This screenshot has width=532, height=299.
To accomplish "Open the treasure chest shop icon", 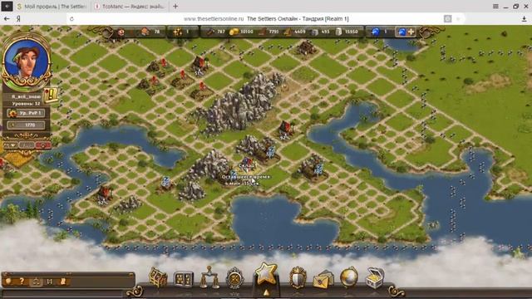I will (x=375, y=277).
